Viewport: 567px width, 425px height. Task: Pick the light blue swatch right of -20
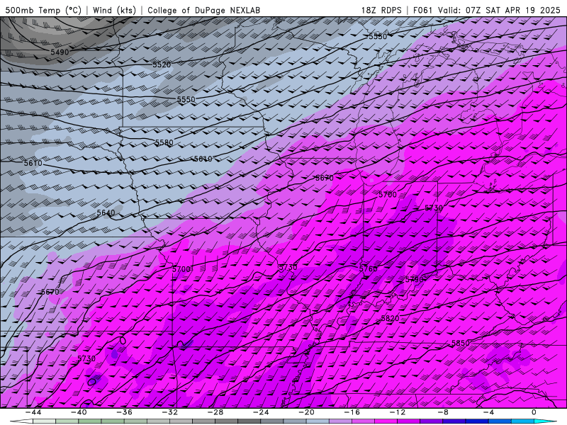pyautogui.click(x=318, y=421)
